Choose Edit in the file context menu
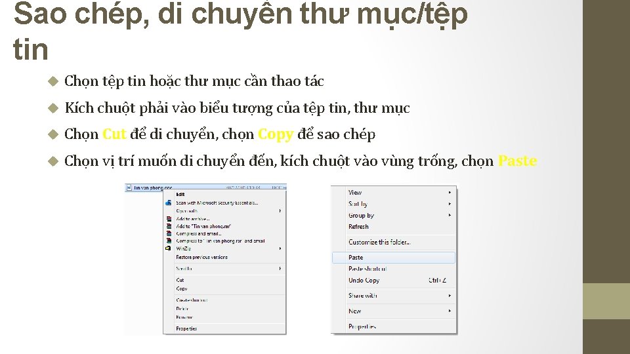The image size is (630, 354). [180, 194]
